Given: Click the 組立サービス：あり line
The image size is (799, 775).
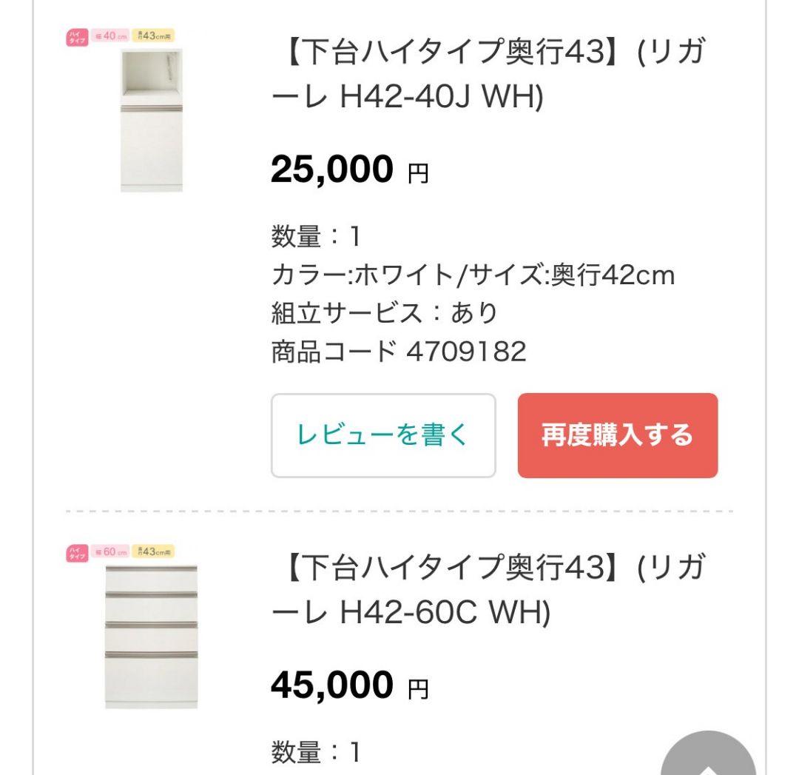Looking at the screenshot, I should pos(385,313).
